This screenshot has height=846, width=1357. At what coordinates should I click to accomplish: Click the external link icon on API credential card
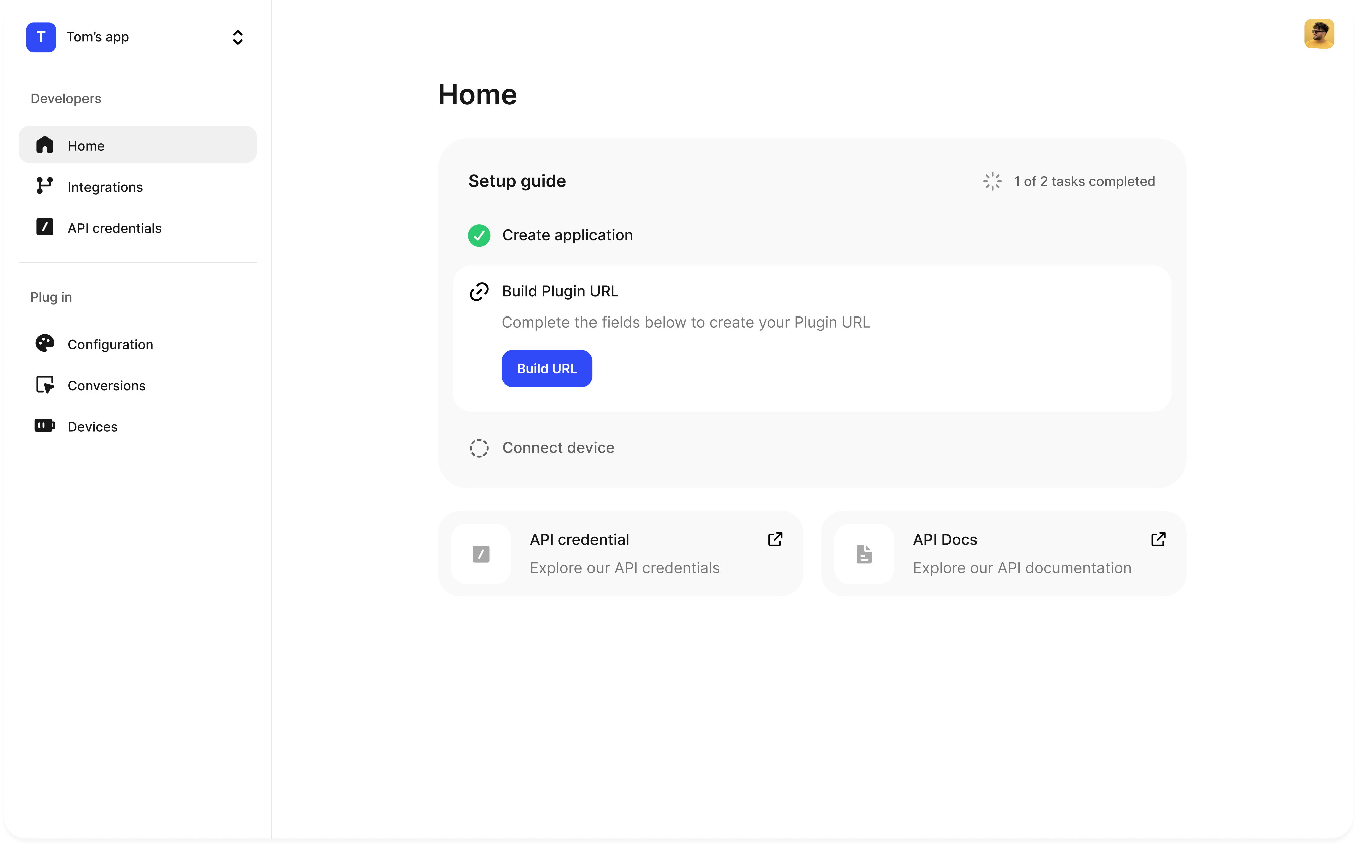point(775,539)
